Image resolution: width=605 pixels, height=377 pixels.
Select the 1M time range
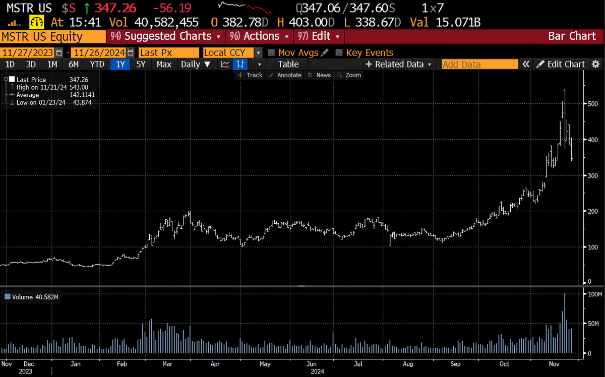[x=52, y=64]
